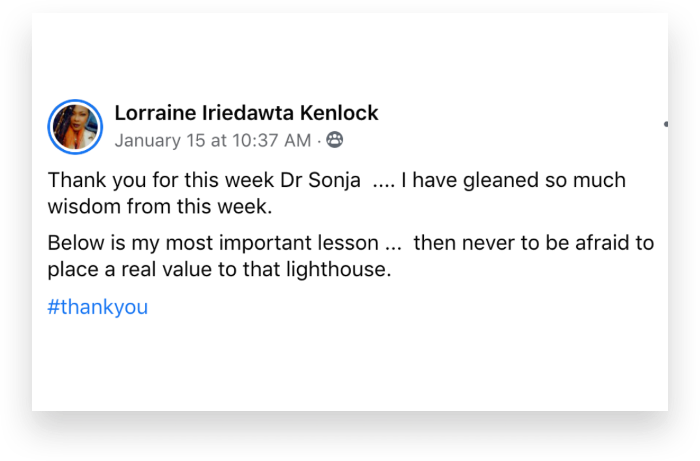The image size is (700, 461).
Task: Click "Below is my most important lesson"
Action: (x=213, y=243)
